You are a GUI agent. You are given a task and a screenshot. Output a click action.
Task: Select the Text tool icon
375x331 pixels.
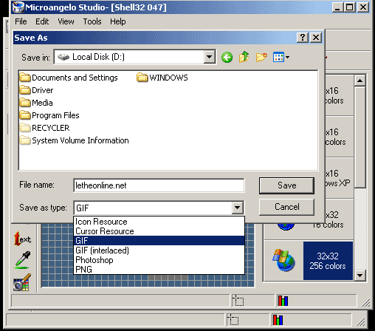point(22,239)
